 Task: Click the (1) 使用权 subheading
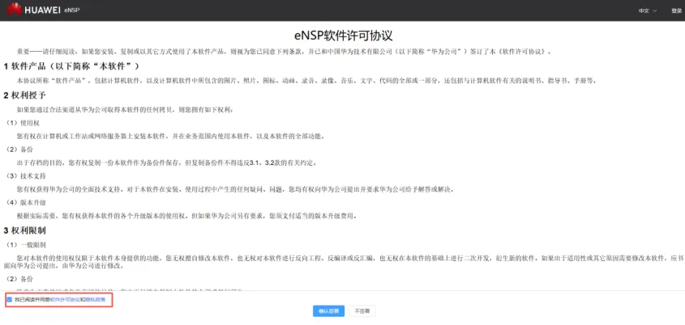[24, 123]
